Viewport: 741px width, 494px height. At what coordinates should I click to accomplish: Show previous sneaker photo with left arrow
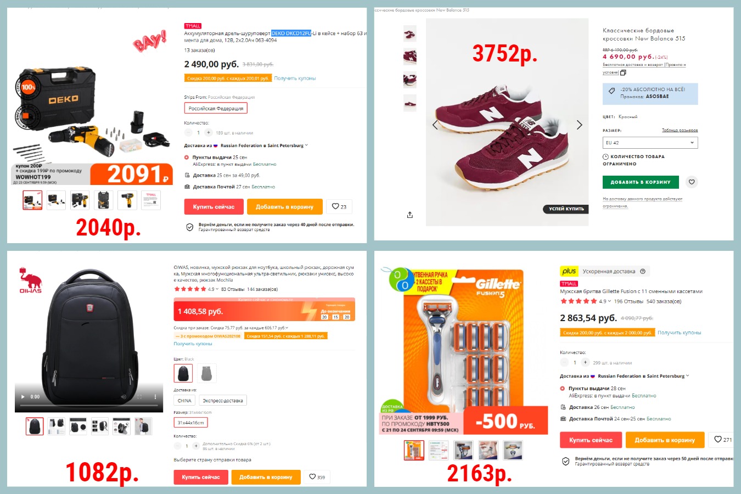[435, 125]
